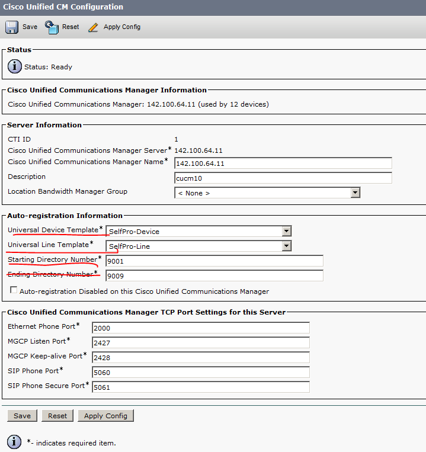Click Apply Config text in top toolbar
The image size is (426, 452).
(x=122, y=27)
